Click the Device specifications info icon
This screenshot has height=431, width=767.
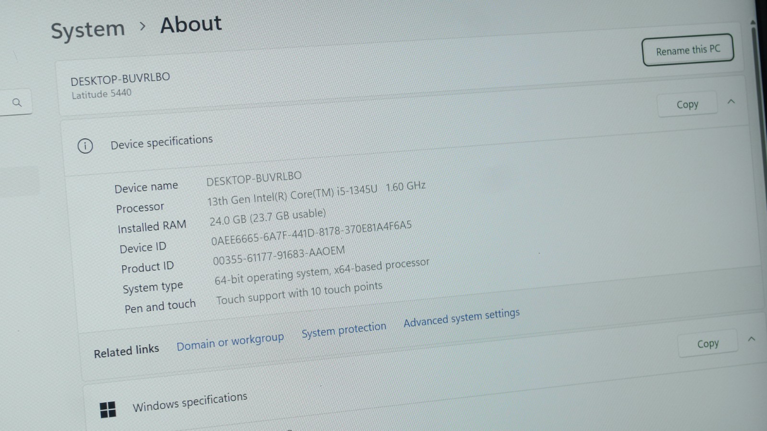[85, 146]
